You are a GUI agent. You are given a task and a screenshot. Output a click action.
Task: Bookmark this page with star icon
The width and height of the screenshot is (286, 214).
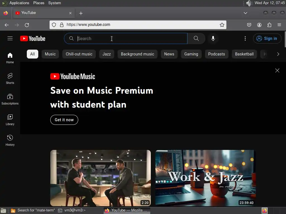(222, 25)
